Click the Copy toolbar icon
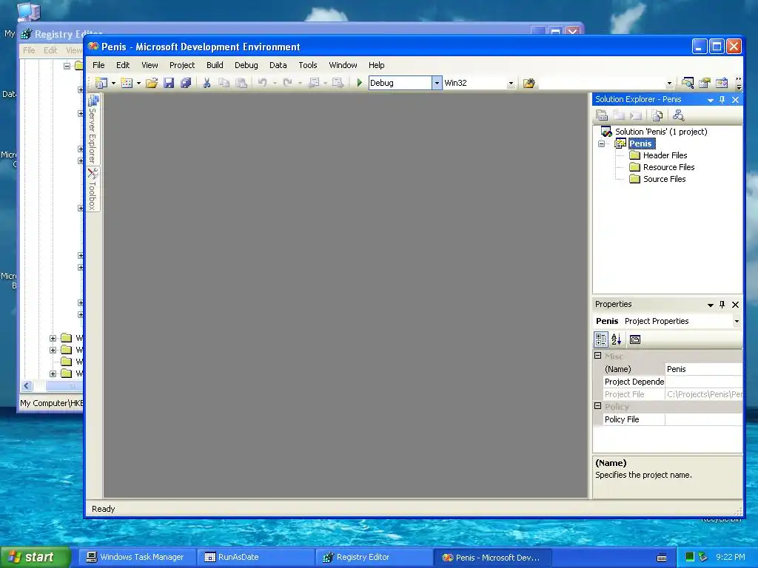 click(224, 83)
